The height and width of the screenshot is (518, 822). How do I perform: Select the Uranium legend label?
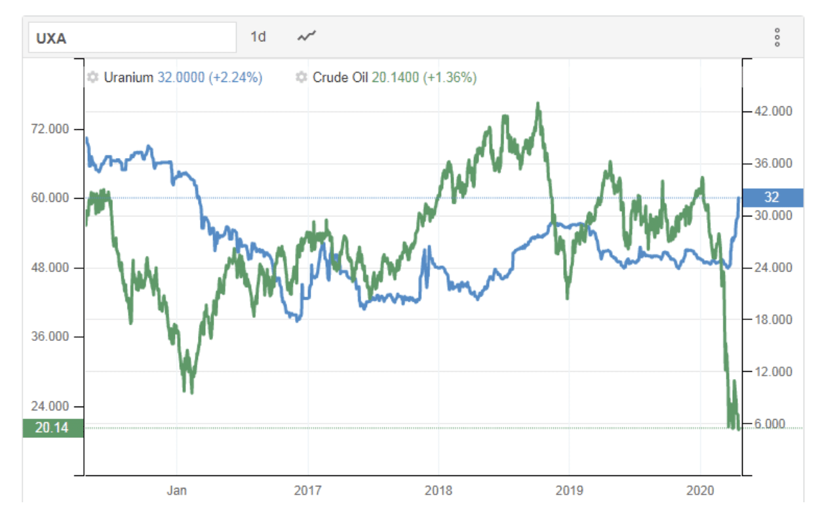(128, 77)
